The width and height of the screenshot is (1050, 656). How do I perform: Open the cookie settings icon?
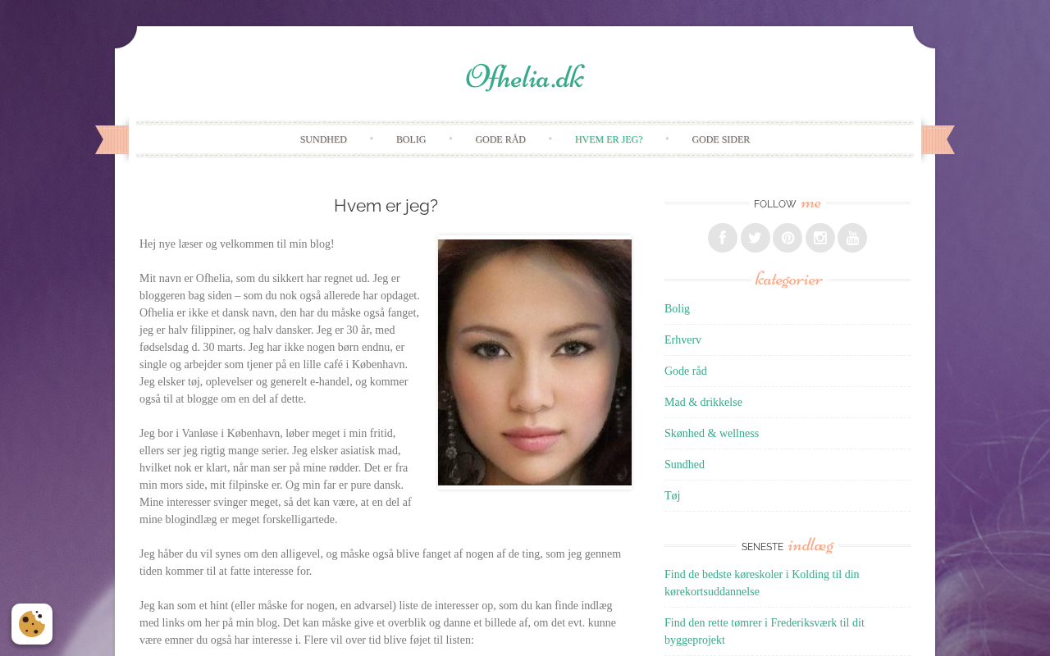(x=32, y=624)
